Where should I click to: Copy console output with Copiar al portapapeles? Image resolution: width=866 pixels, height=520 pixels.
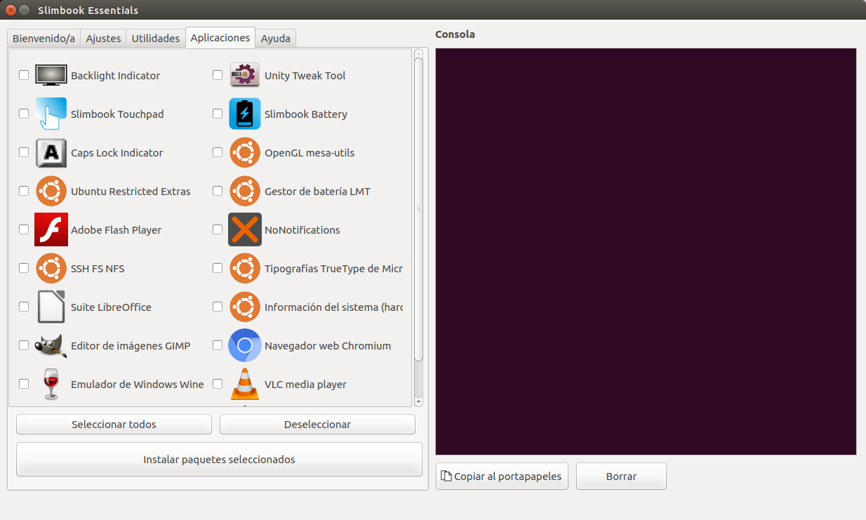[502, 476]
